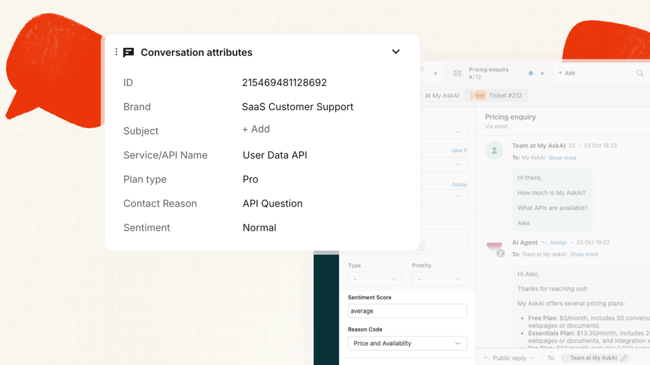Close the Pricing enquiry #212 tab
This screenshot has height=365, width=650.
(542, 74)
